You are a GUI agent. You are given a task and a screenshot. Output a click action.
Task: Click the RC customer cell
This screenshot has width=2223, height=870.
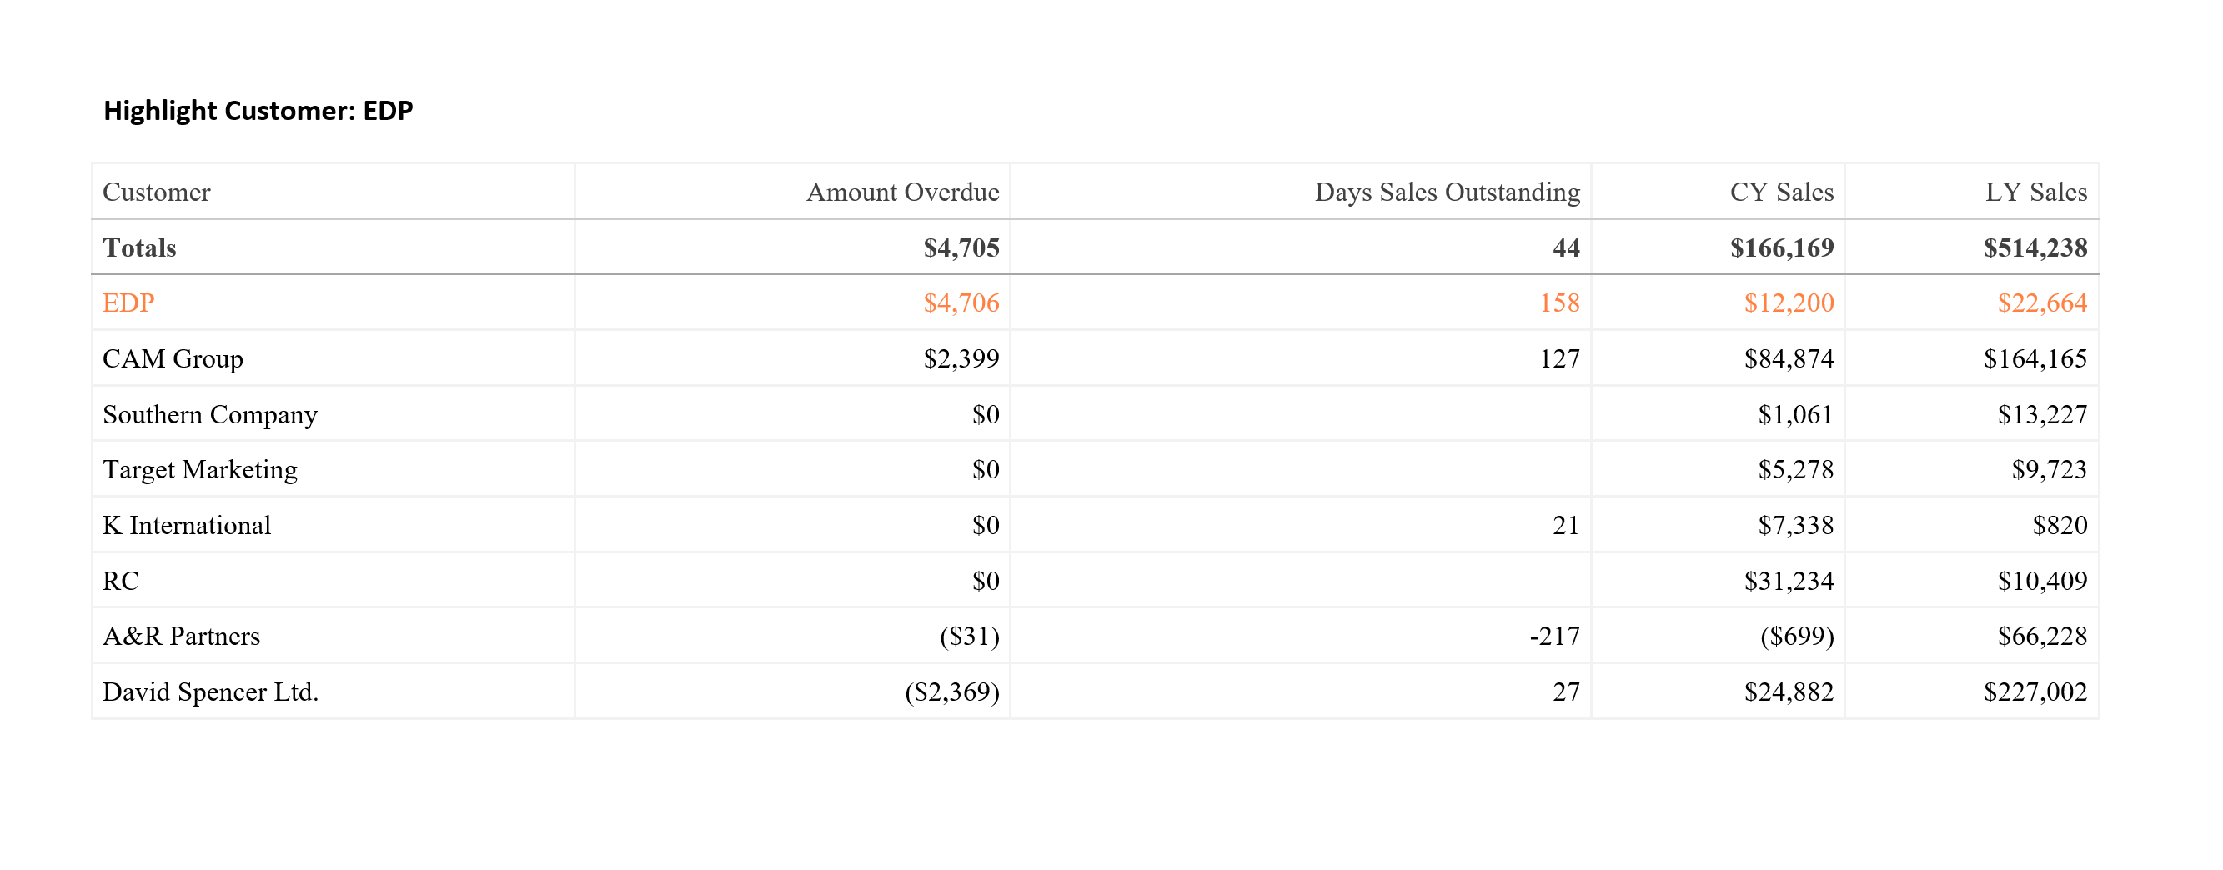121,580
